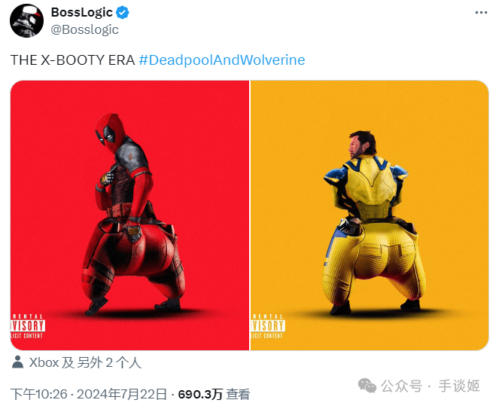Click the tagged people person icon

pyautogui.click(x=18, y=362)
